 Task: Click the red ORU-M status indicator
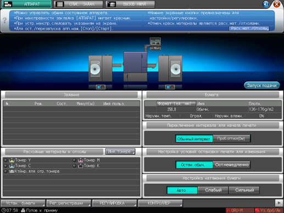click(240, 210)
